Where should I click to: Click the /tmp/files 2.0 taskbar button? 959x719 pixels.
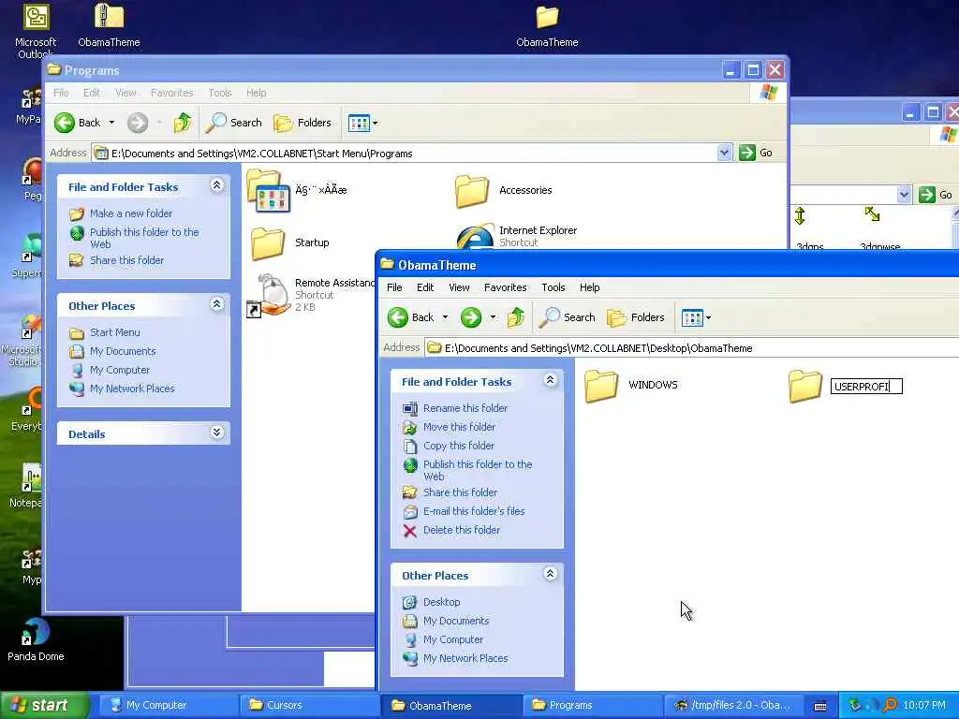point(734,706)
